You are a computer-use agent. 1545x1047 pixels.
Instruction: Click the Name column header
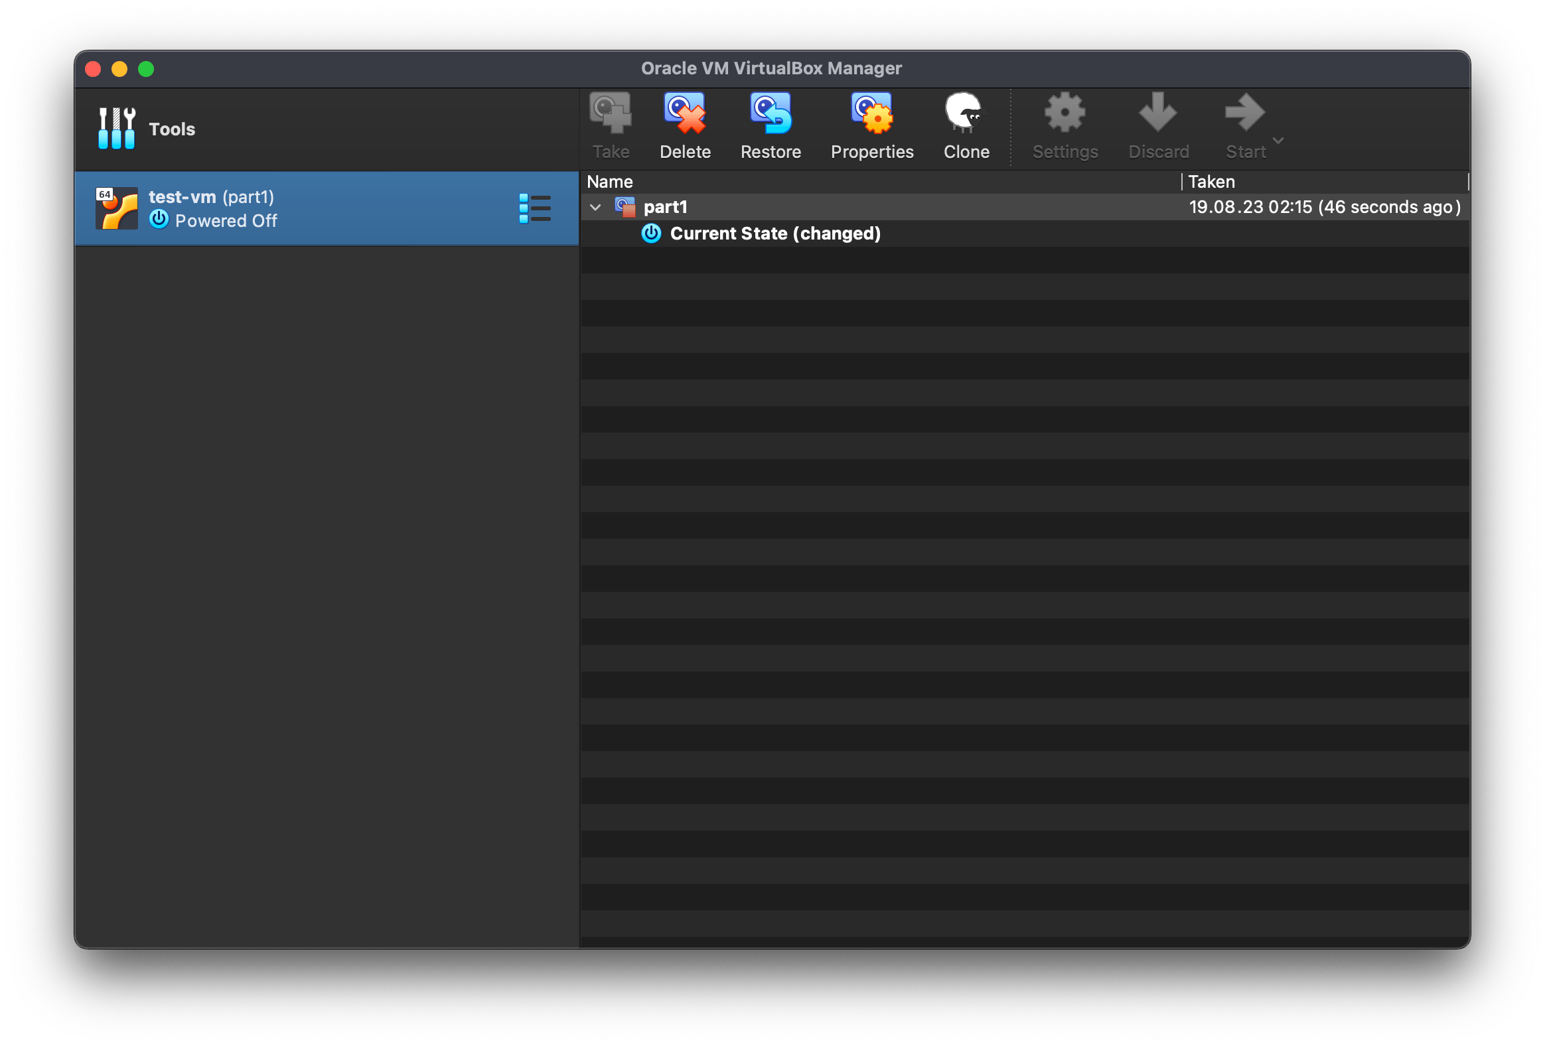tap(610, 182)
